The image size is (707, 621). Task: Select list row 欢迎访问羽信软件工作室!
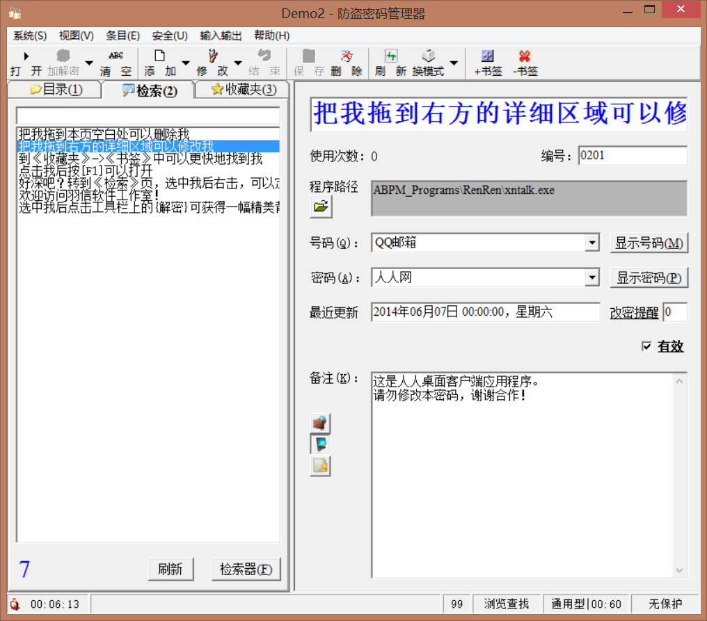tap(148, 195)
